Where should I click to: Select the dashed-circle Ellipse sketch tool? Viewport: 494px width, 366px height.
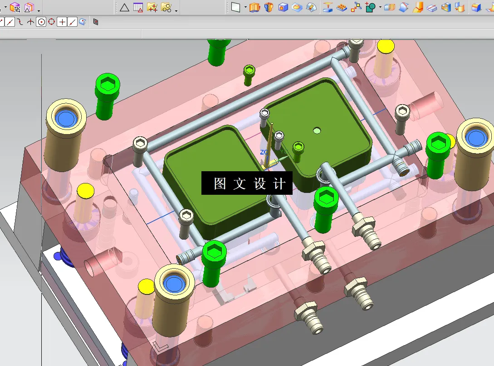pos(51,22)
